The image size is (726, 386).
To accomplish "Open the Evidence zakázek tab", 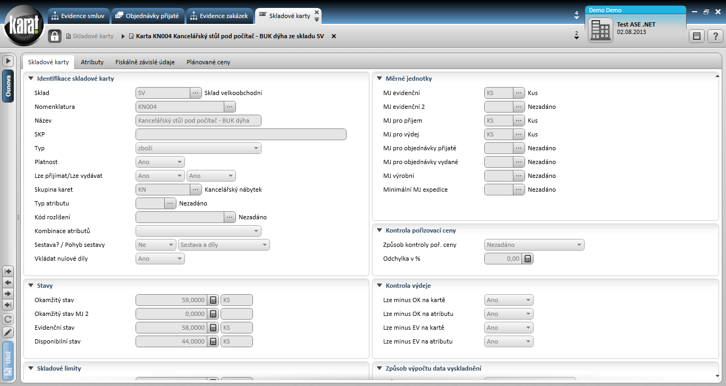I will click(220, 16).
